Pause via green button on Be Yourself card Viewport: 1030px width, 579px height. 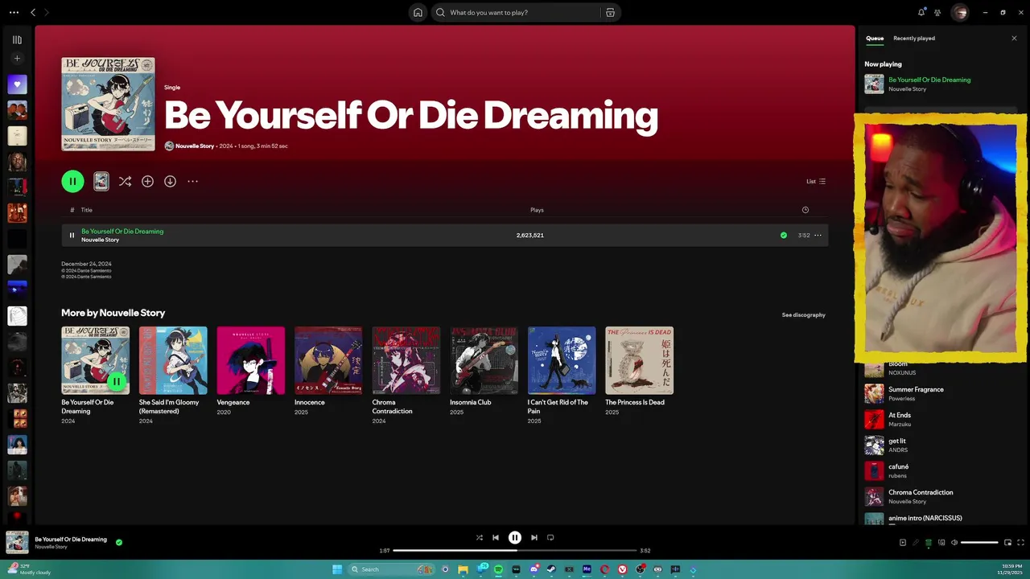[x=117, y=381]
